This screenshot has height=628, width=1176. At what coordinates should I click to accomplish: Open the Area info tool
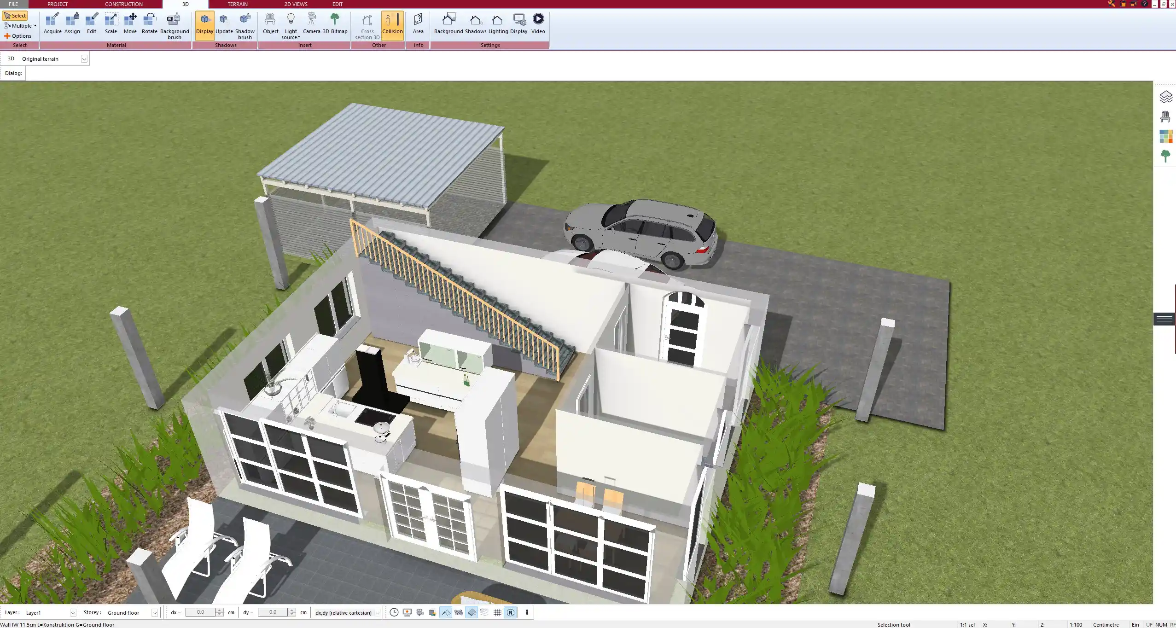[x=418, y=23]
